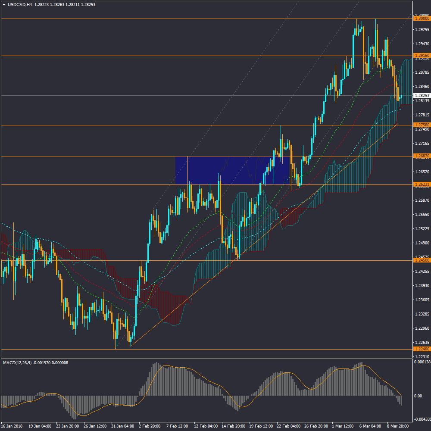Click the current price label 1.28253

point(422,95)
